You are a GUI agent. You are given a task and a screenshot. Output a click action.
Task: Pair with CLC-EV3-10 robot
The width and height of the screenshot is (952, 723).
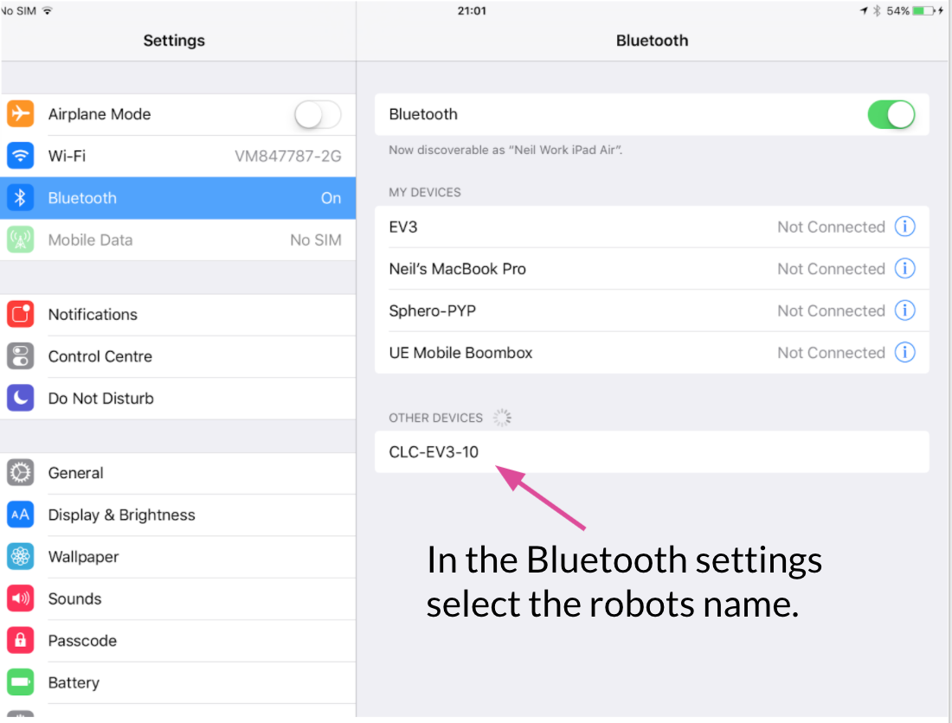[652, 451]
